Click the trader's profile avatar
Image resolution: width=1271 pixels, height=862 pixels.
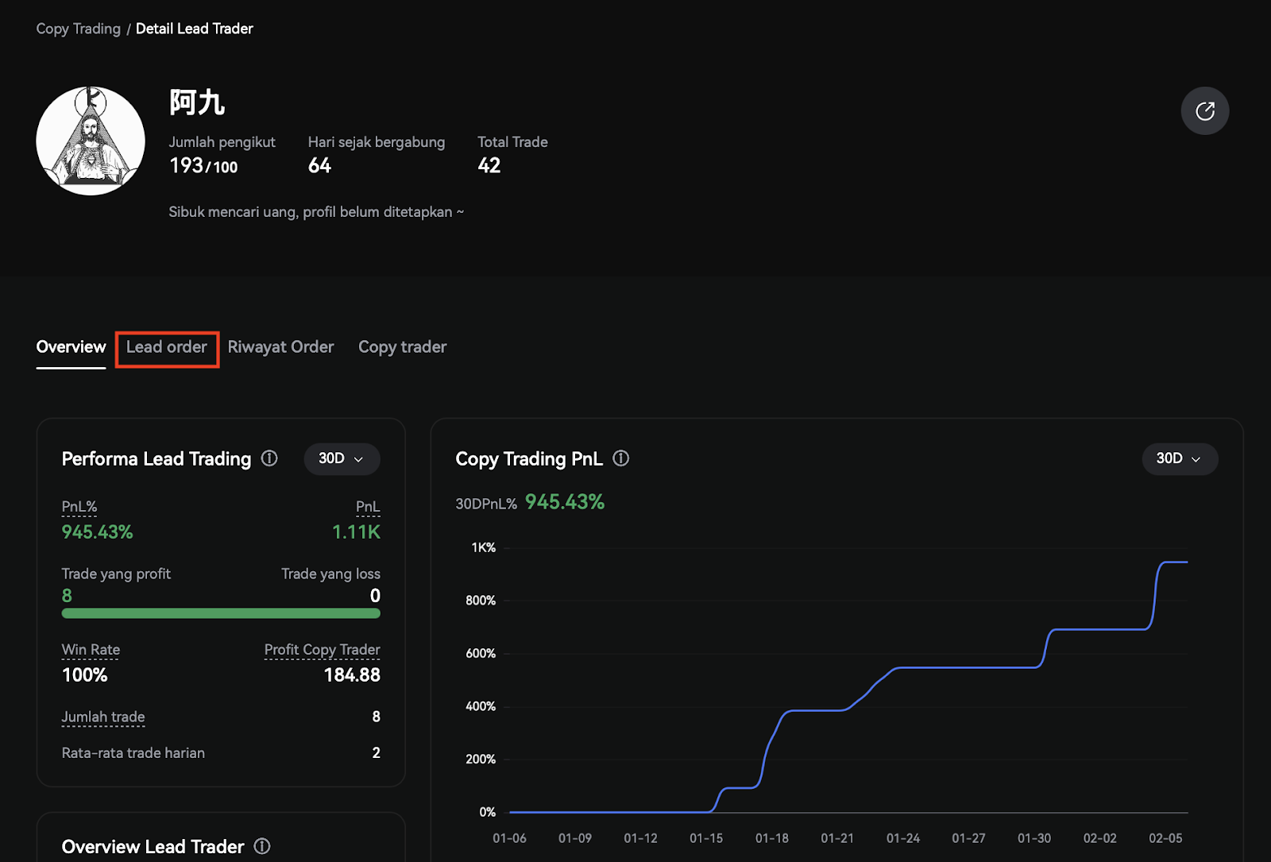91,141
